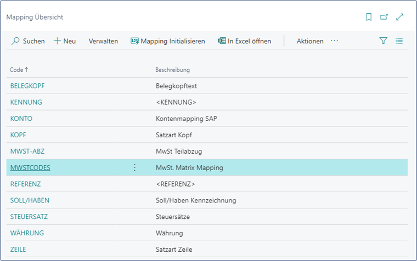Click the Suchen magnifier search button
The image size is (417, 261).
click(x=29, y=41)
